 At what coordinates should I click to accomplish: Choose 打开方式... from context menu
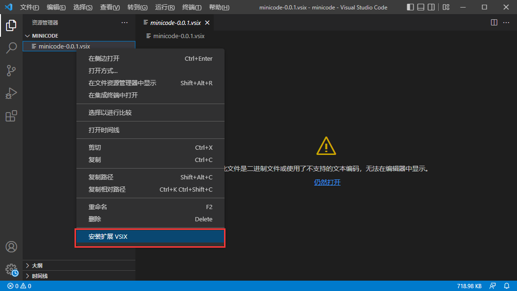tap(150, 71)
